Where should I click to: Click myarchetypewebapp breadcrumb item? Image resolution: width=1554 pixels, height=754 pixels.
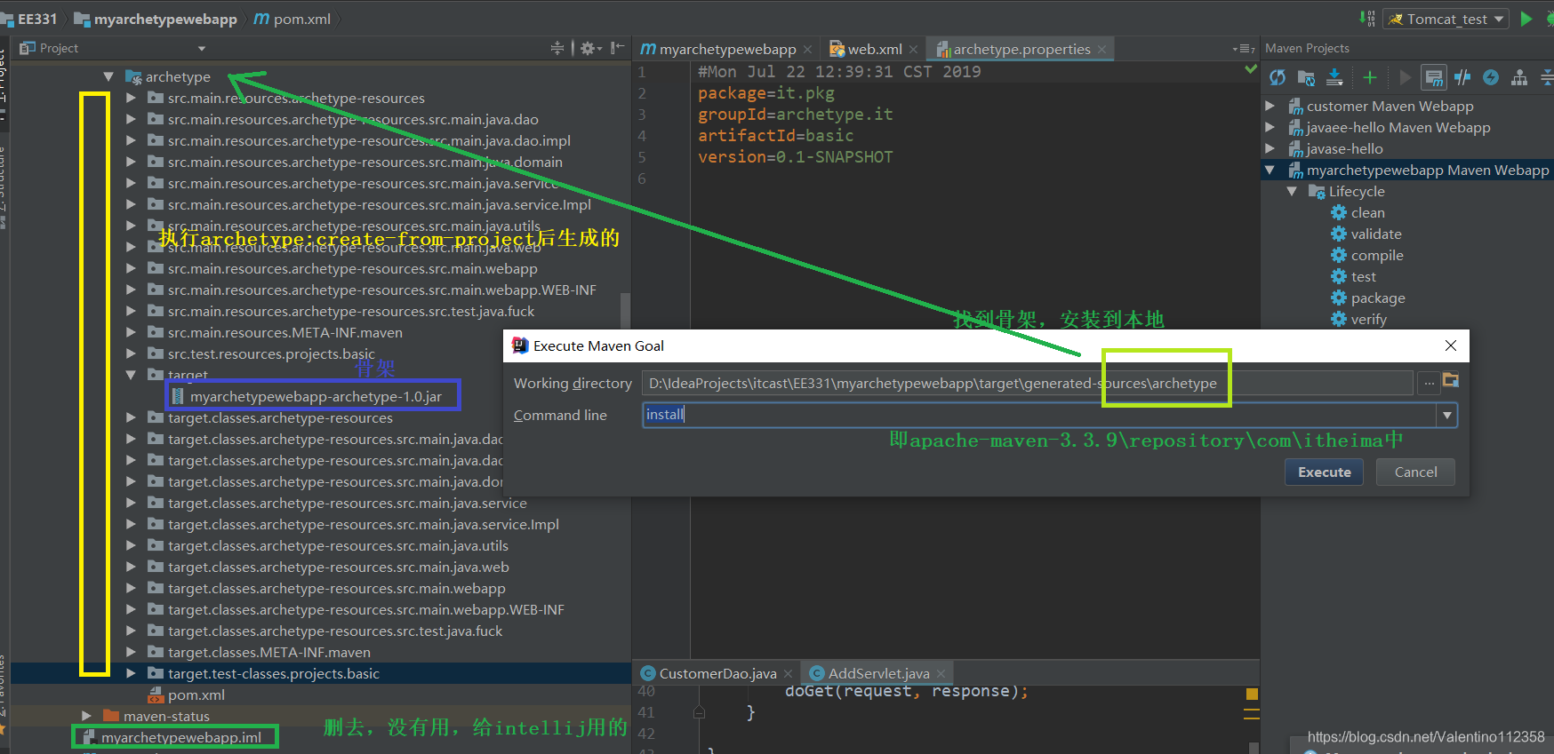[156, 19]
